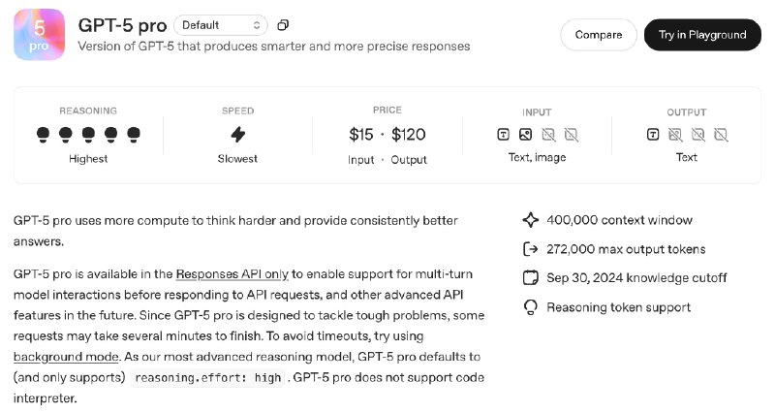Click the Compare button
The height and width of the screenshot is (413, 775).
pos(599,35)
